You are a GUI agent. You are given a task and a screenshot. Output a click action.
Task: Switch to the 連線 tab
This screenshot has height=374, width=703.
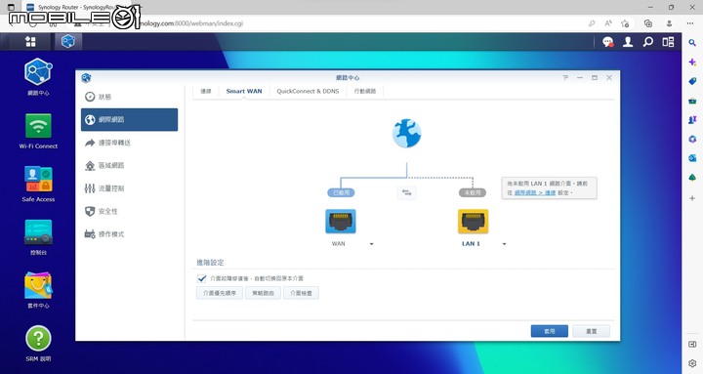point(206,91)
